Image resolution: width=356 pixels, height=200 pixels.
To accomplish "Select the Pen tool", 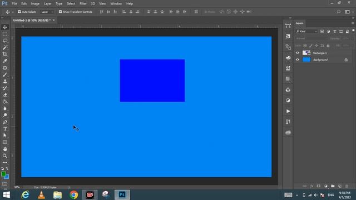I will point(5,122).
